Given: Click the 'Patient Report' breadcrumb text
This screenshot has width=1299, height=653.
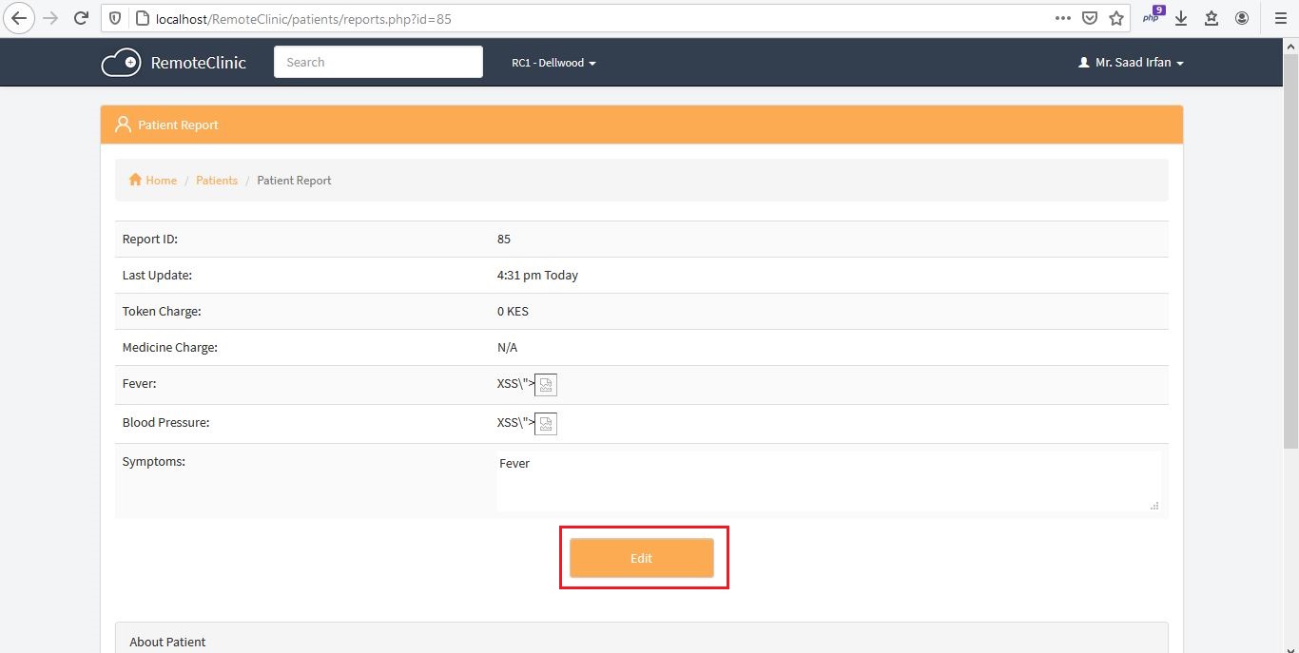Looking at the screenshot, I should click(x=294, y=180).
